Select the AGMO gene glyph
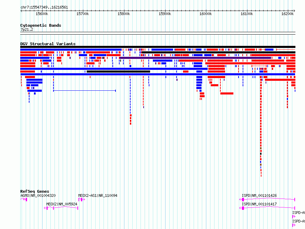The height and width of the screenshot is (229, 305). coord(24,200)
